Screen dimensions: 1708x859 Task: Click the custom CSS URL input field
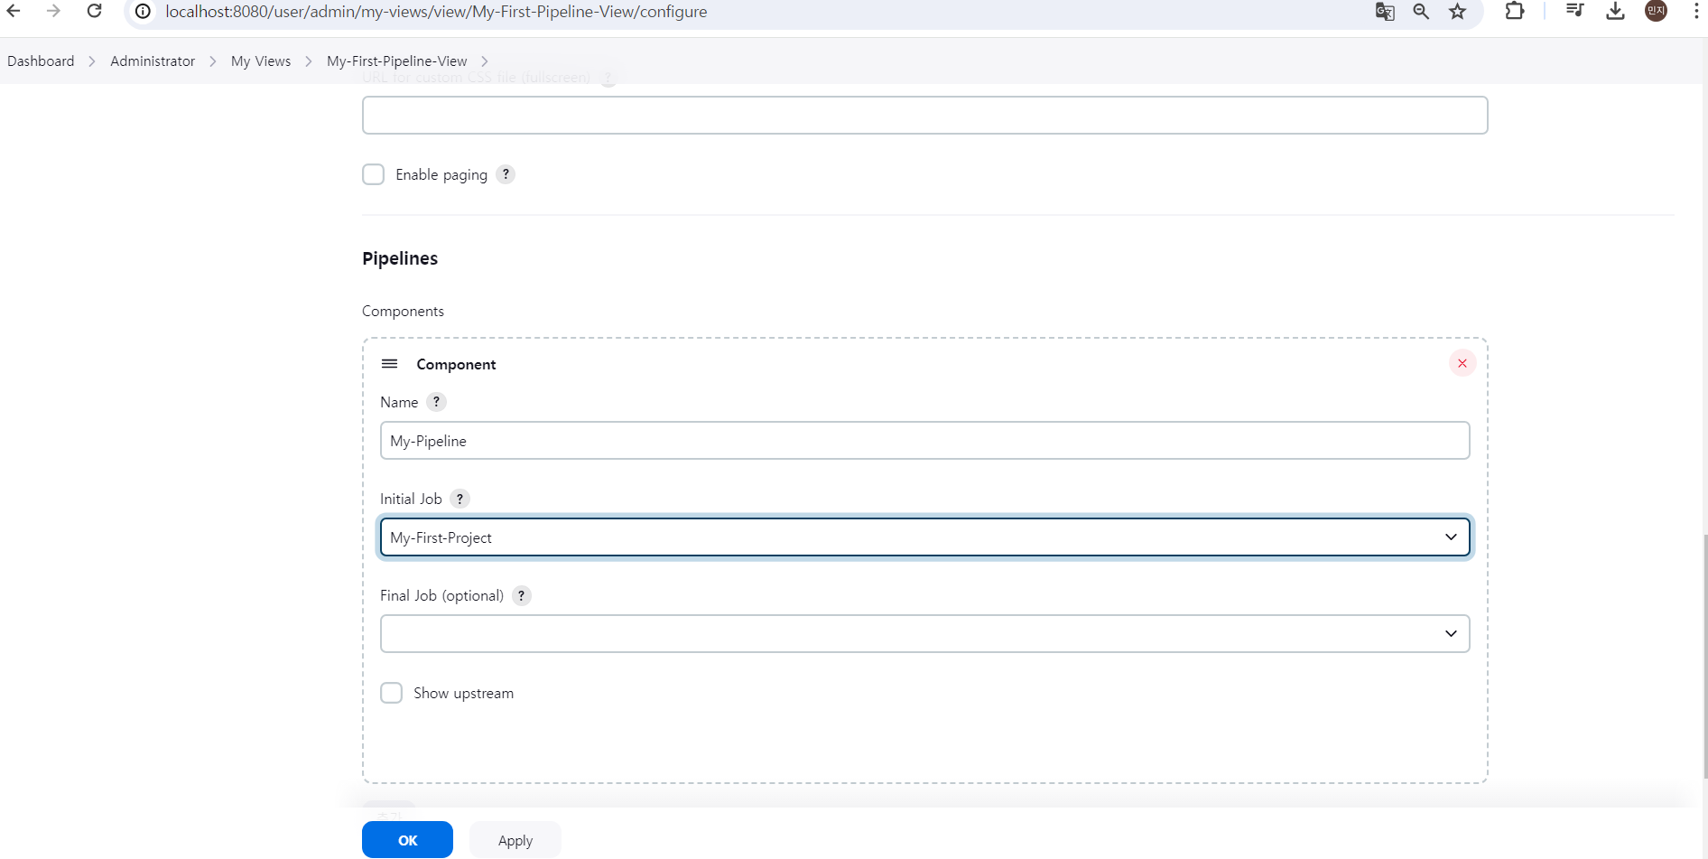pos(924,116)
